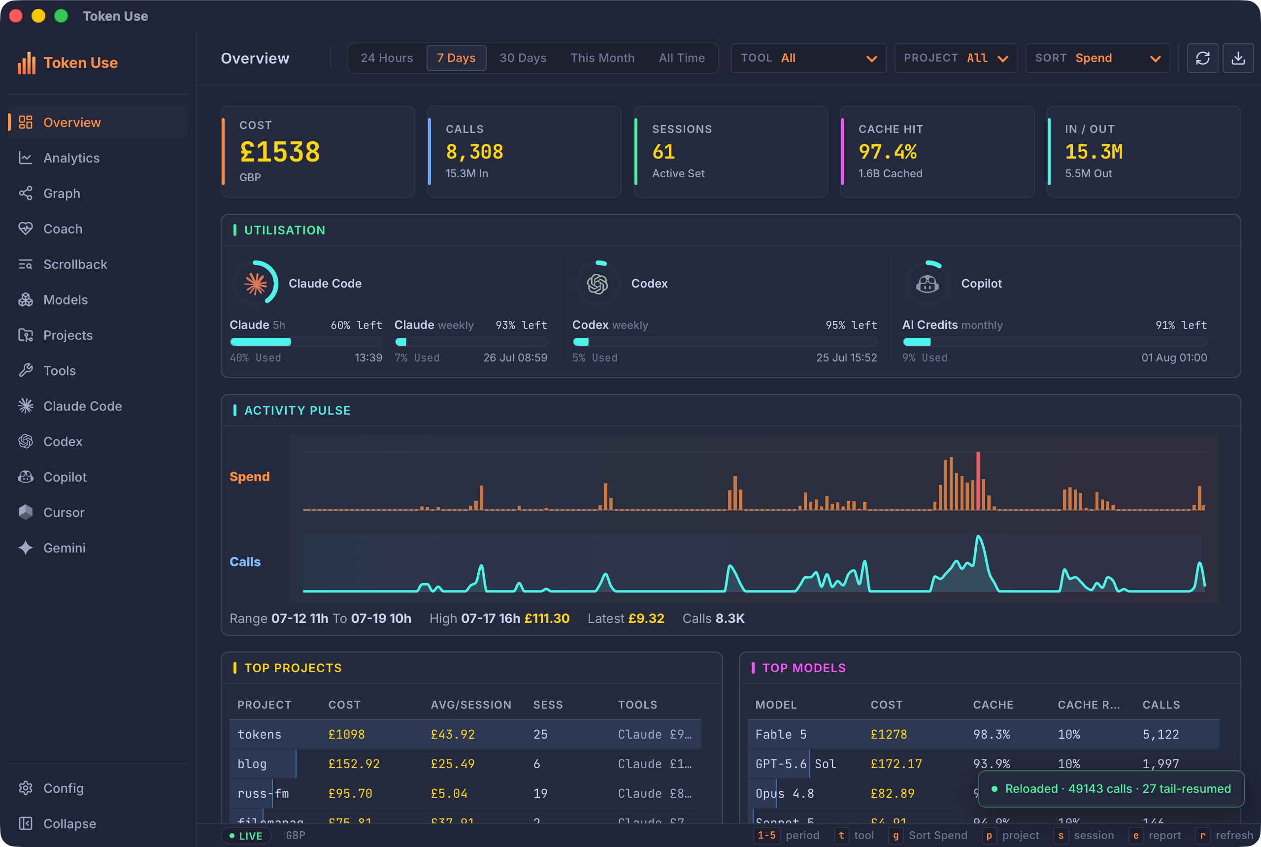This screenshot has width=1261, height=847.
Task: Open the PROJECT All dropdown
Action: click(956, 58)
